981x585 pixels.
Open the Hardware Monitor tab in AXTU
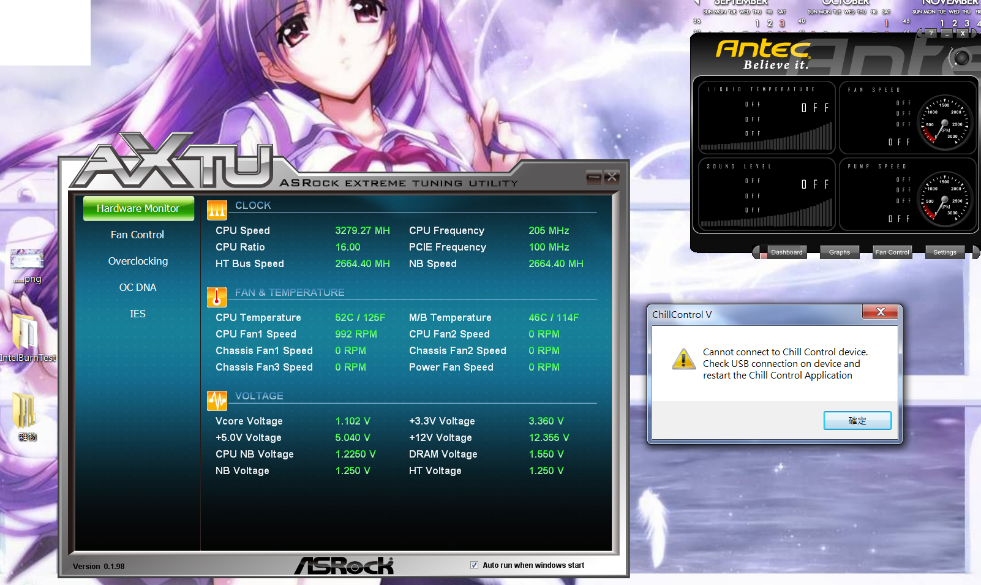[x=138, y=208]
